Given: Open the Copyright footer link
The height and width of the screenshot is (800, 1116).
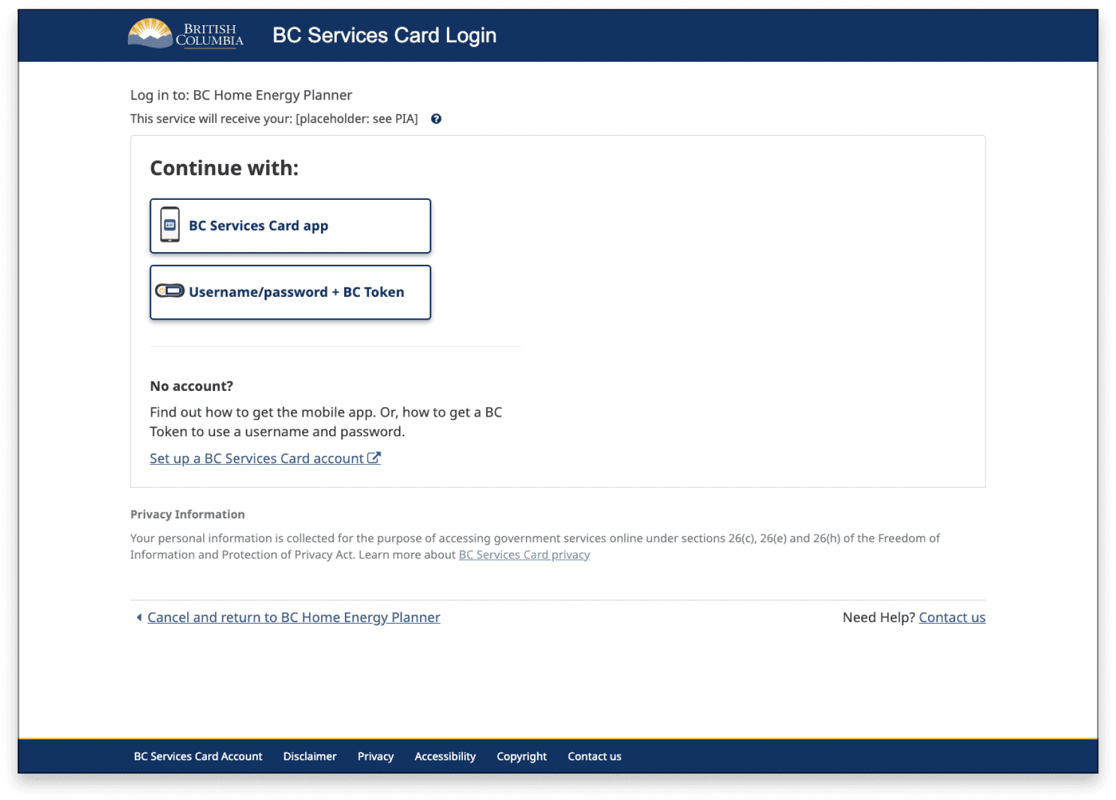Looking at the screenshot, I should pos(521,756).
